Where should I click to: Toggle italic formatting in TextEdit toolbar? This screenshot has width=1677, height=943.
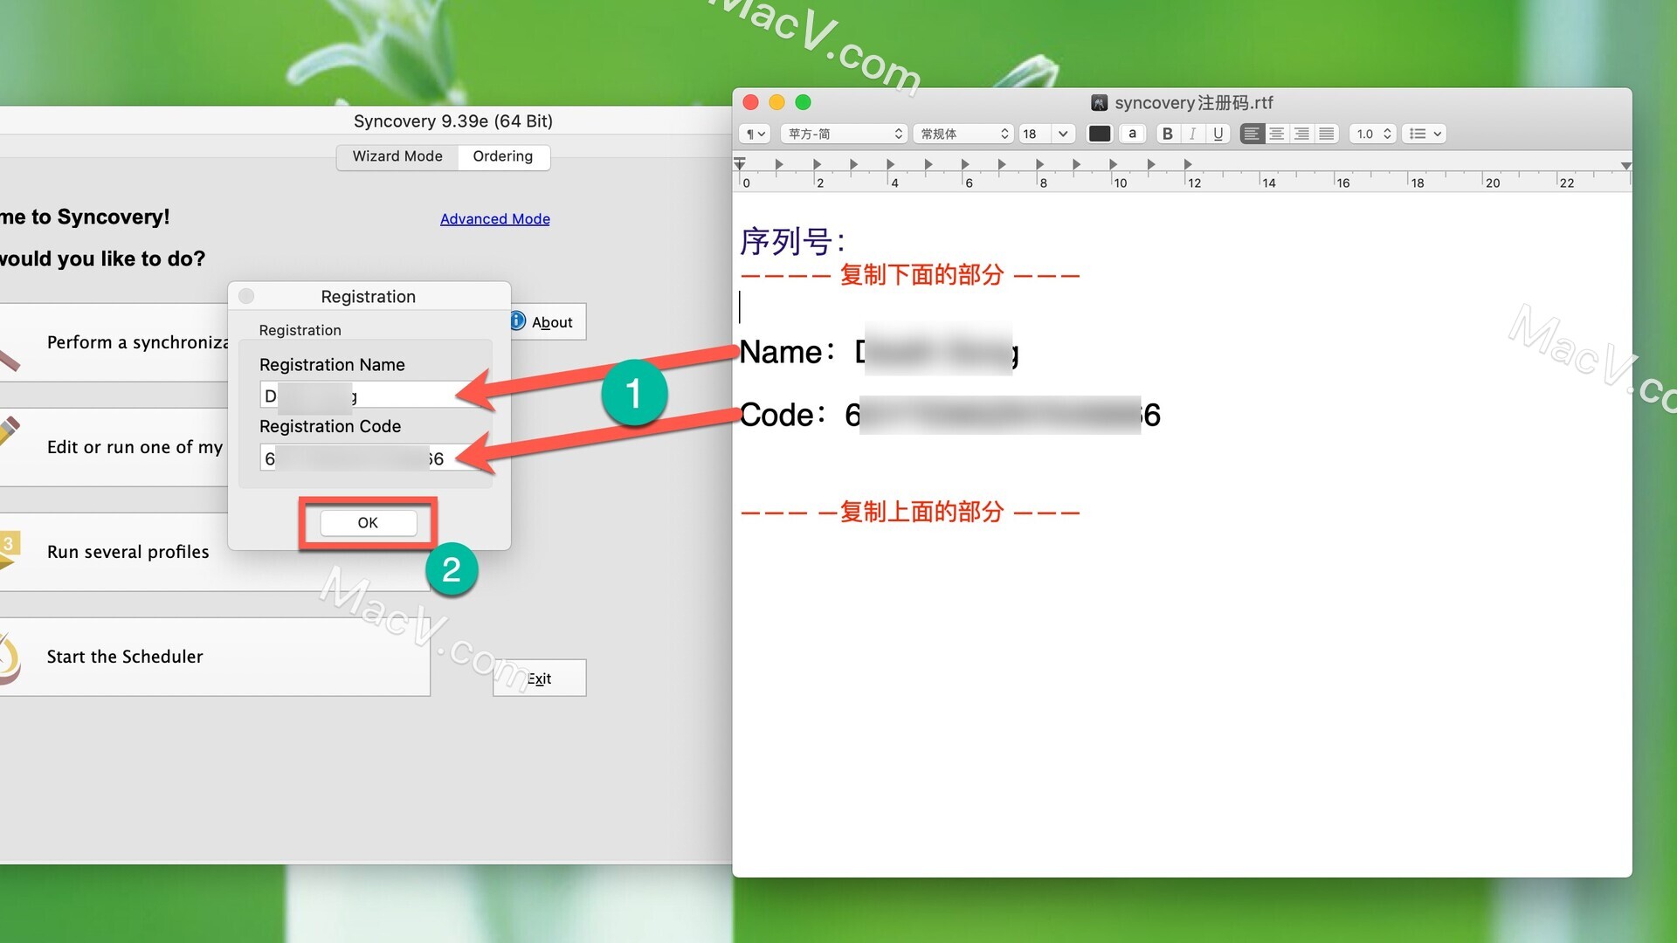pyautogui.click(x=1192, y=134)
